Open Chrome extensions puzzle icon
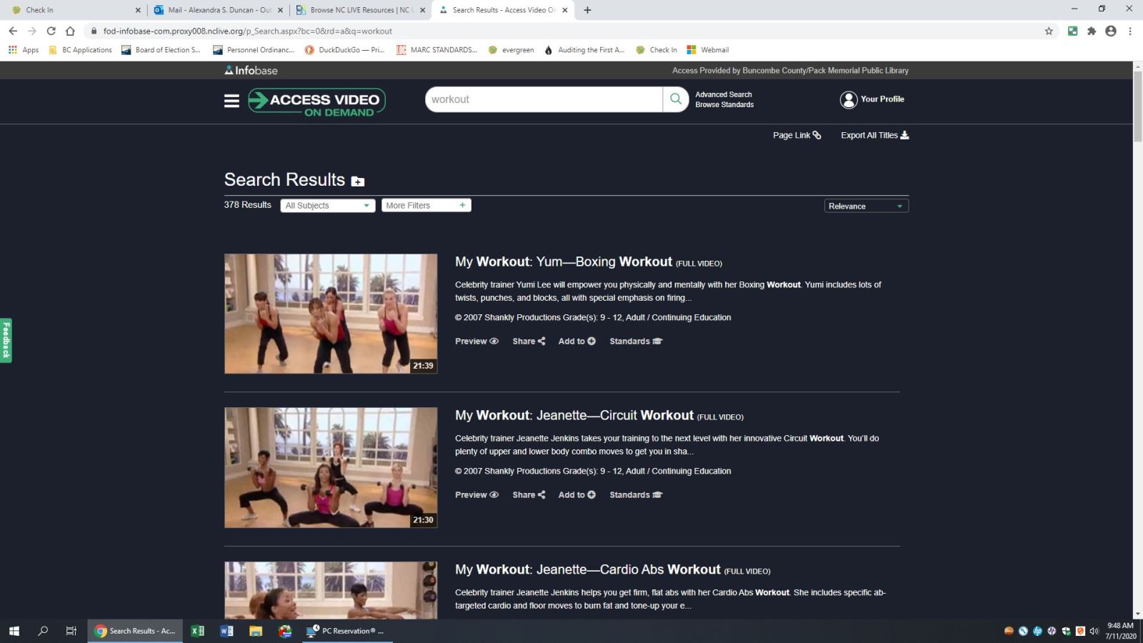Screen dimensions: 1143x643 [x=1092, y=31]
